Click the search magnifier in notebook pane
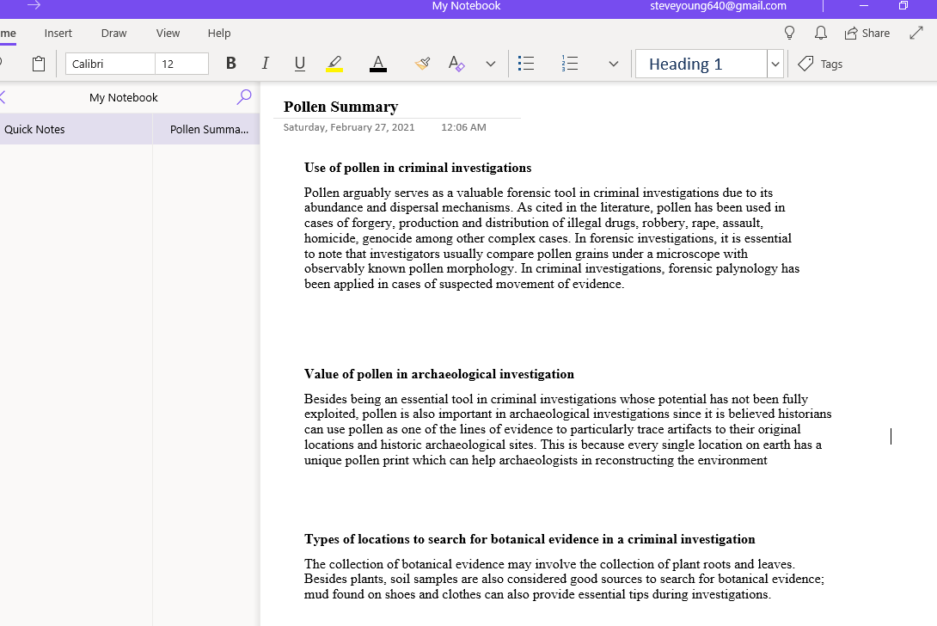The image size is (937, 626). click(x=244, y=97)
